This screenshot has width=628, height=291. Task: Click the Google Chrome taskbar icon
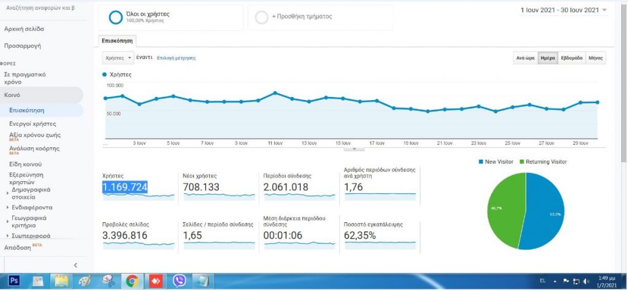pos(131,281)
